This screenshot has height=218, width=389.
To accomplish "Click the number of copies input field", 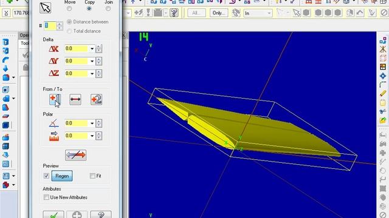I will pyautogui.click(x=50, y=25).
